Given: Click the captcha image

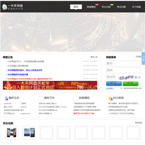Looking at the screenshot, I should [x=126, y=77].
